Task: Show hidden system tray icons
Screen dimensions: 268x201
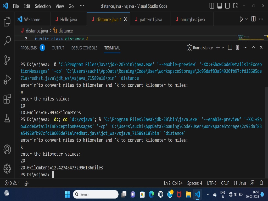Action: pyautogui.click(x=208, y=194)
